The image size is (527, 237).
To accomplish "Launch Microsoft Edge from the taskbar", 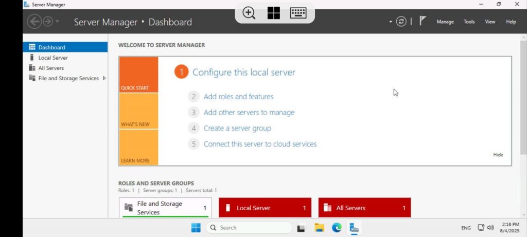I will tap(337, 228).
